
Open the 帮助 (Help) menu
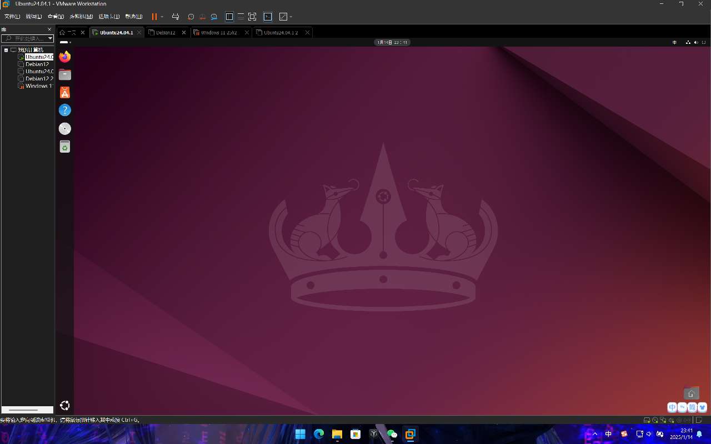(134, 17)
